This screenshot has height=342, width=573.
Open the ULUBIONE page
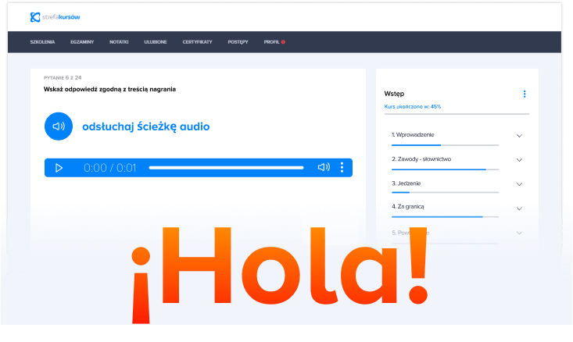(x=156, y=41)
